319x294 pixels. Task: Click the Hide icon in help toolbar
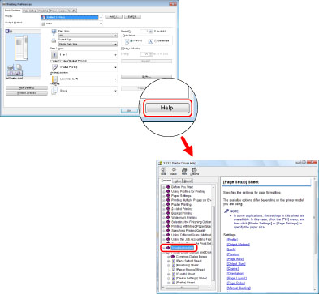[164, 170]
